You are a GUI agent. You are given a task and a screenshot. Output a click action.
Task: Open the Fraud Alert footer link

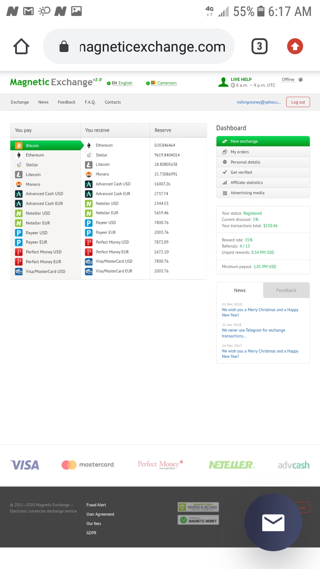click(96, 505)
